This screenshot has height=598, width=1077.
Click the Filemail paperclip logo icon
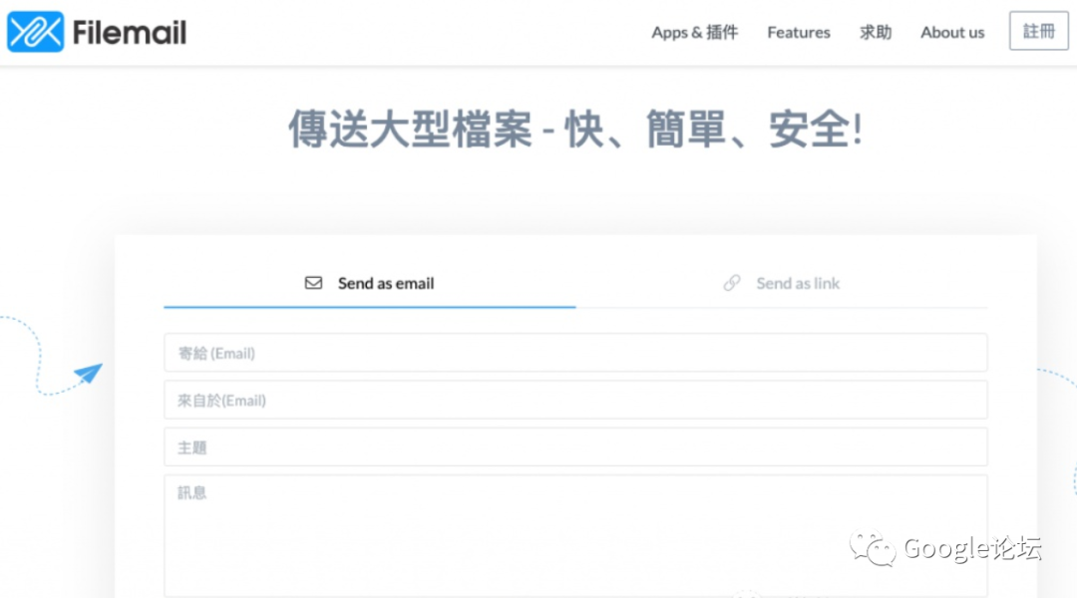(35, 32)
